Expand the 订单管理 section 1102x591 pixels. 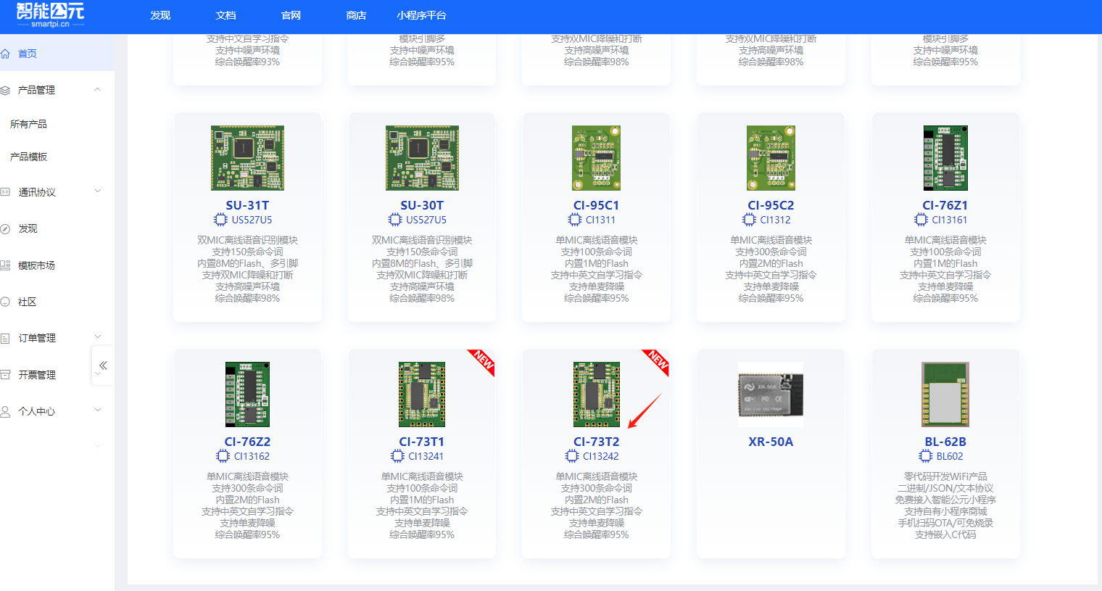[x=97, y=336]
